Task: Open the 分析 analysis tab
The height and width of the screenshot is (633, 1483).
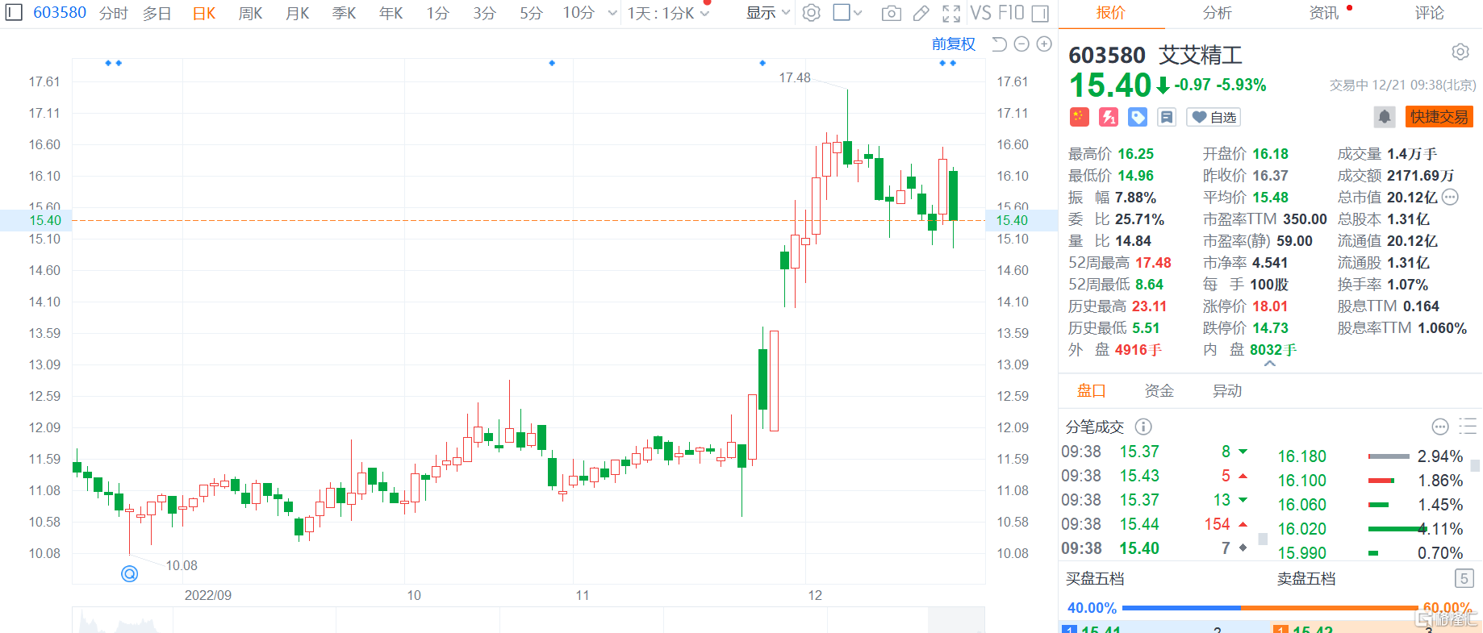Action: pos(1218,13)
